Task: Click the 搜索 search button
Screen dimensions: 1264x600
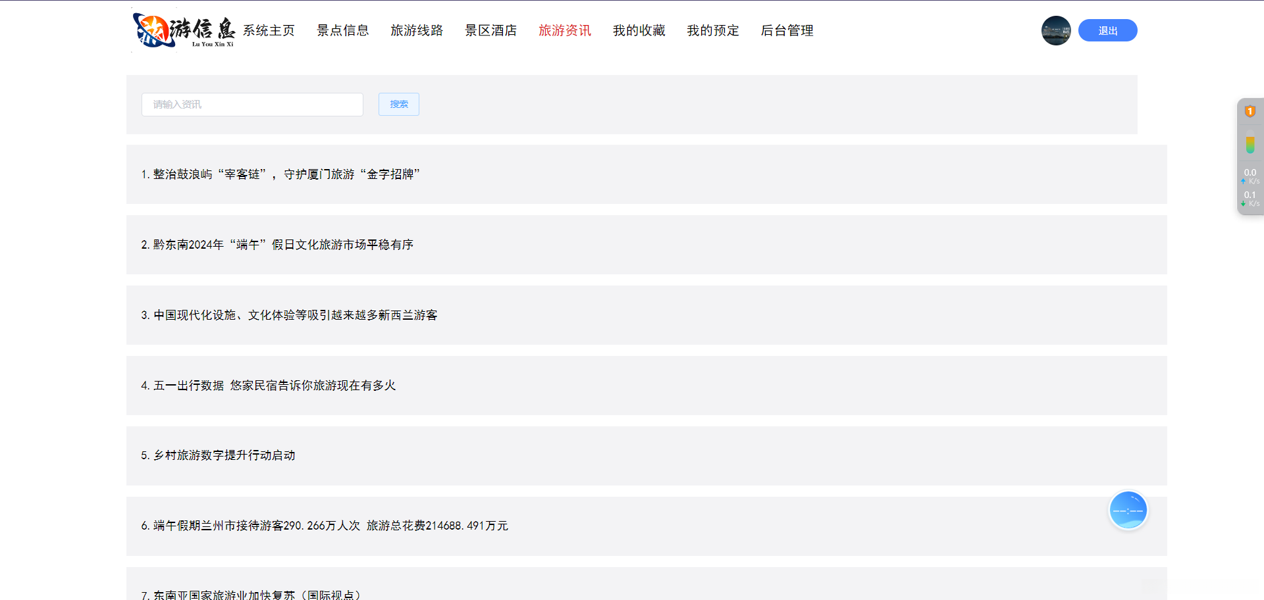Action: [x=399, y=104]
